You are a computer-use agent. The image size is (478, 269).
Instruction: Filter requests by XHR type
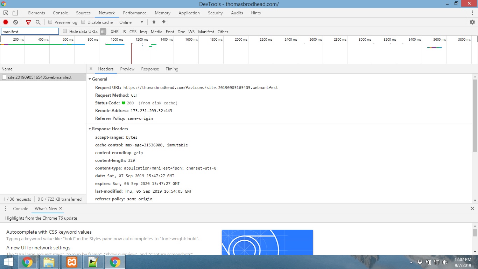114,32
